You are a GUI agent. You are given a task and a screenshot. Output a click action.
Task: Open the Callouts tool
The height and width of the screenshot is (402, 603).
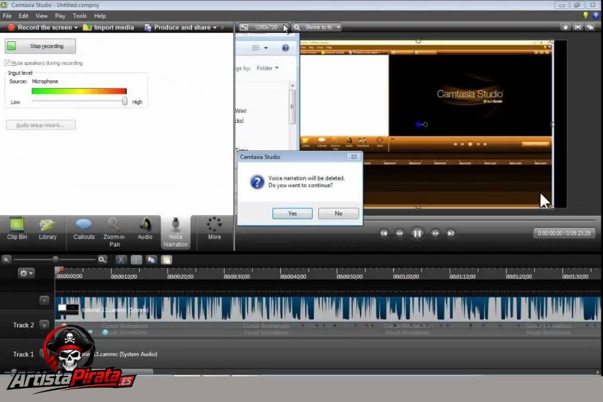[x=84, y=229]
